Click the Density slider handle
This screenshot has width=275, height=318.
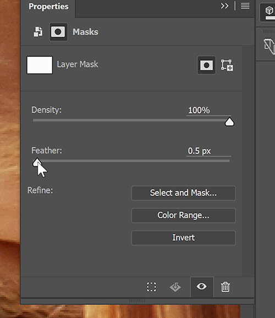[229, 122]
